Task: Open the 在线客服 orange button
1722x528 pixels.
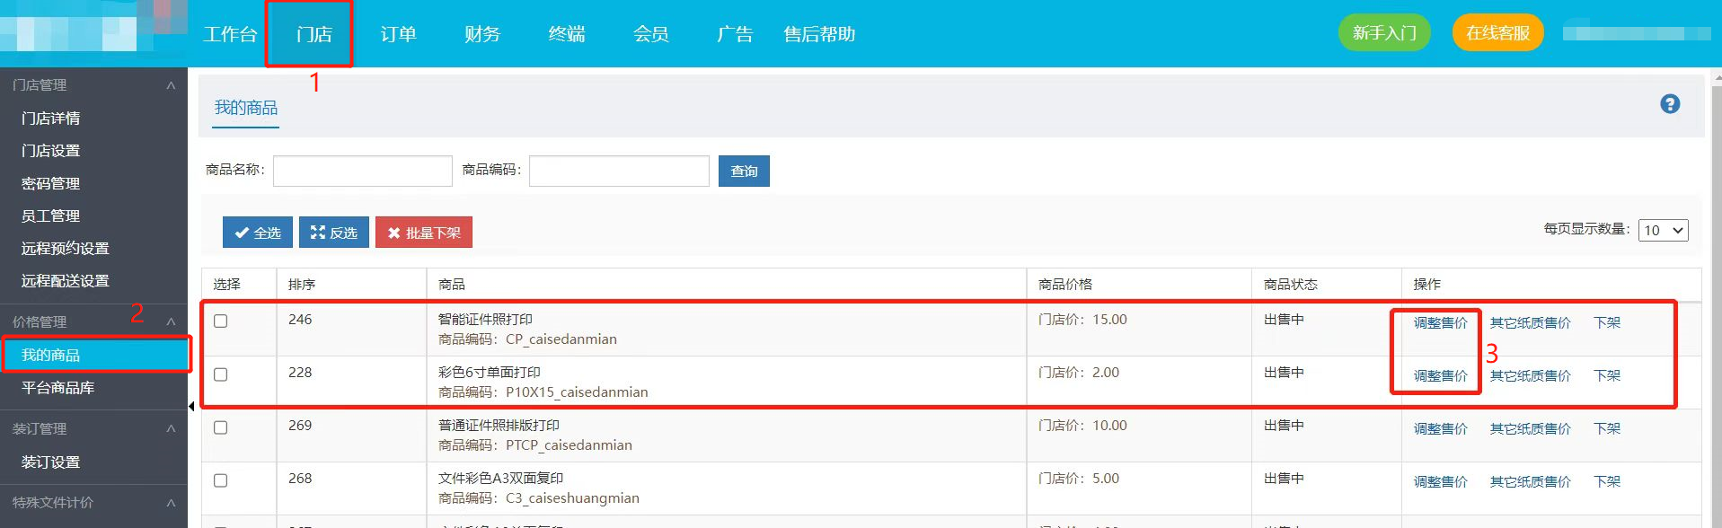Action: (1498, 33)
